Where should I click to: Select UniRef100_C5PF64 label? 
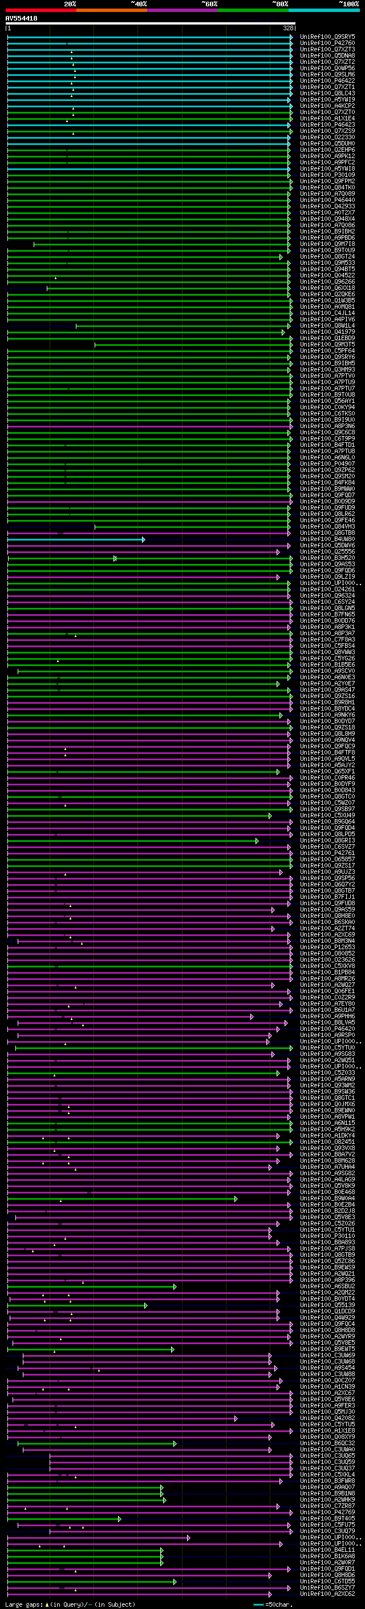coord(327,351)
